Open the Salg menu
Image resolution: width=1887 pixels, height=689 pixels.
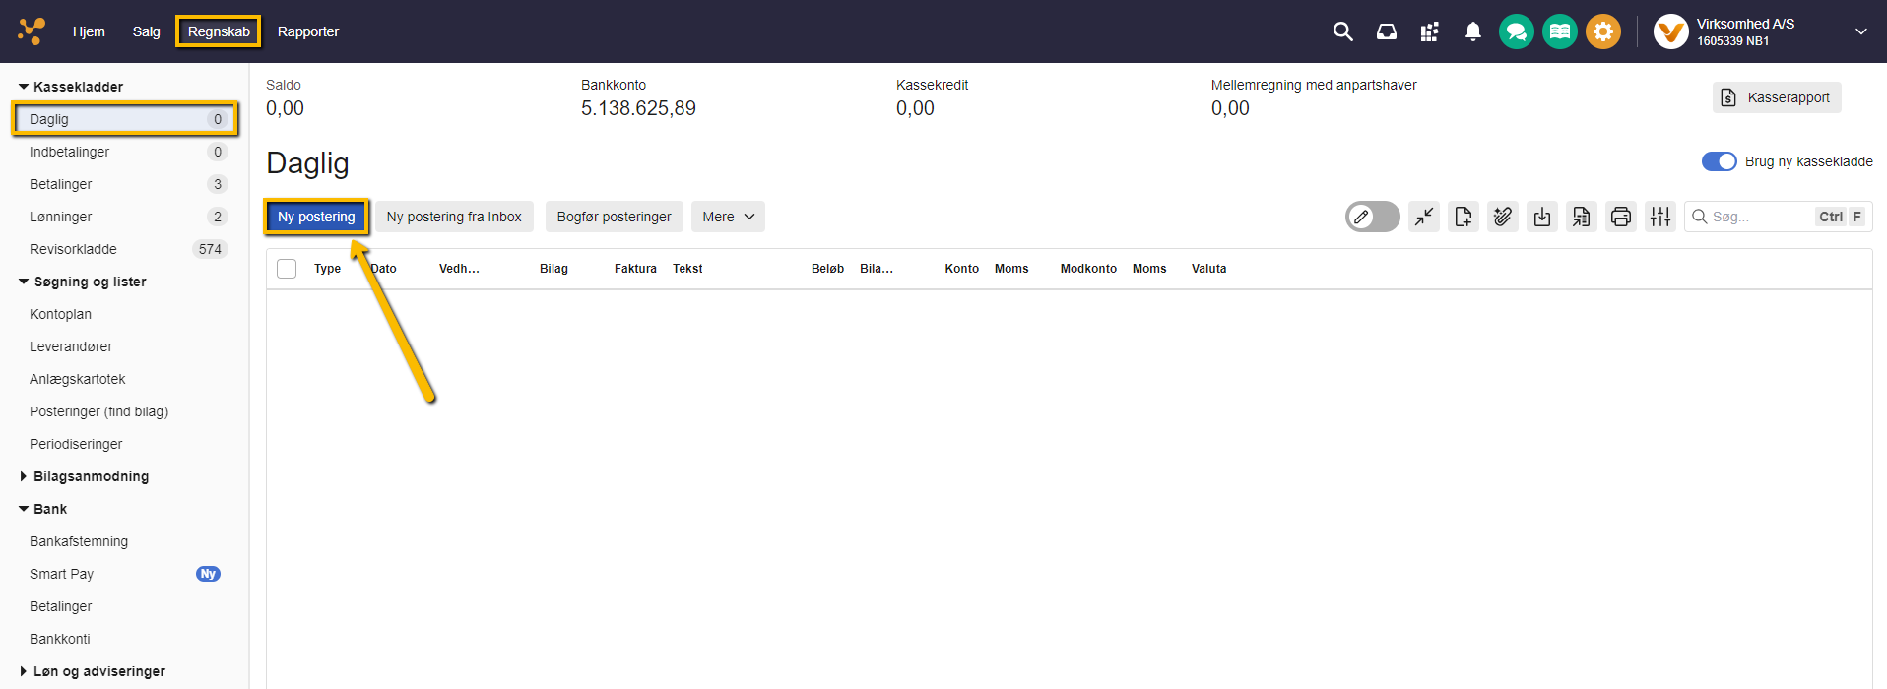[146, 31]
